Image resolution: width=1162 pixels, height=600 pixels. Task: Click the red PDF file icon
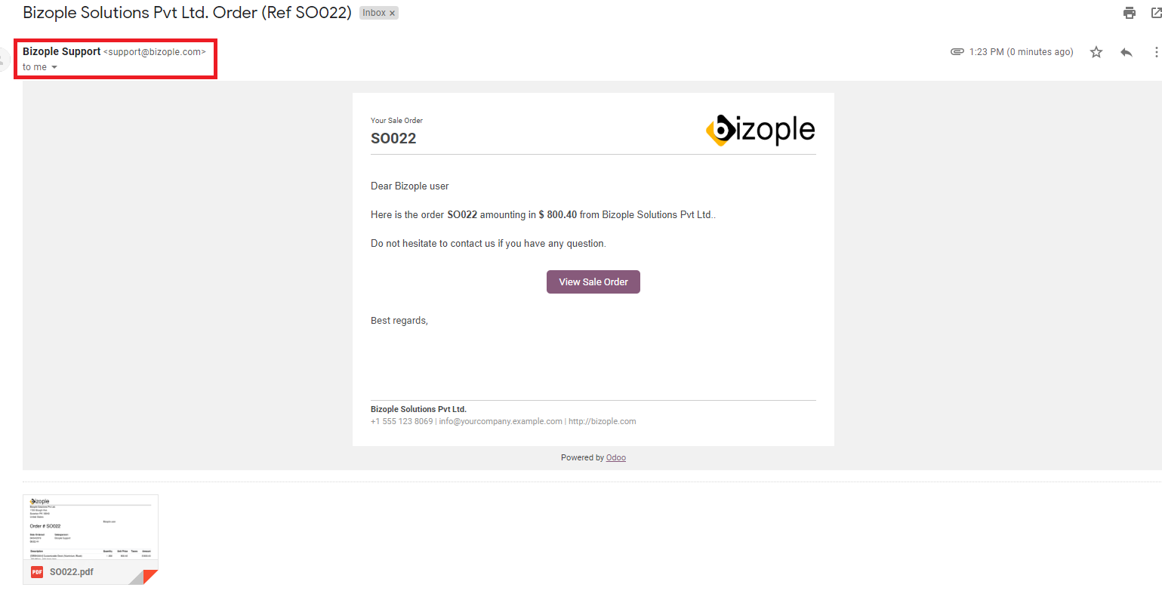pyautogui.click(x=37, y=572)
